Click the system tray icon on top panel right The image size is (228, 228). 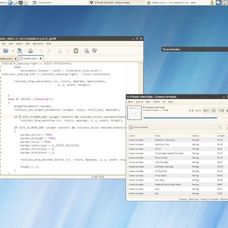[213, 3]
